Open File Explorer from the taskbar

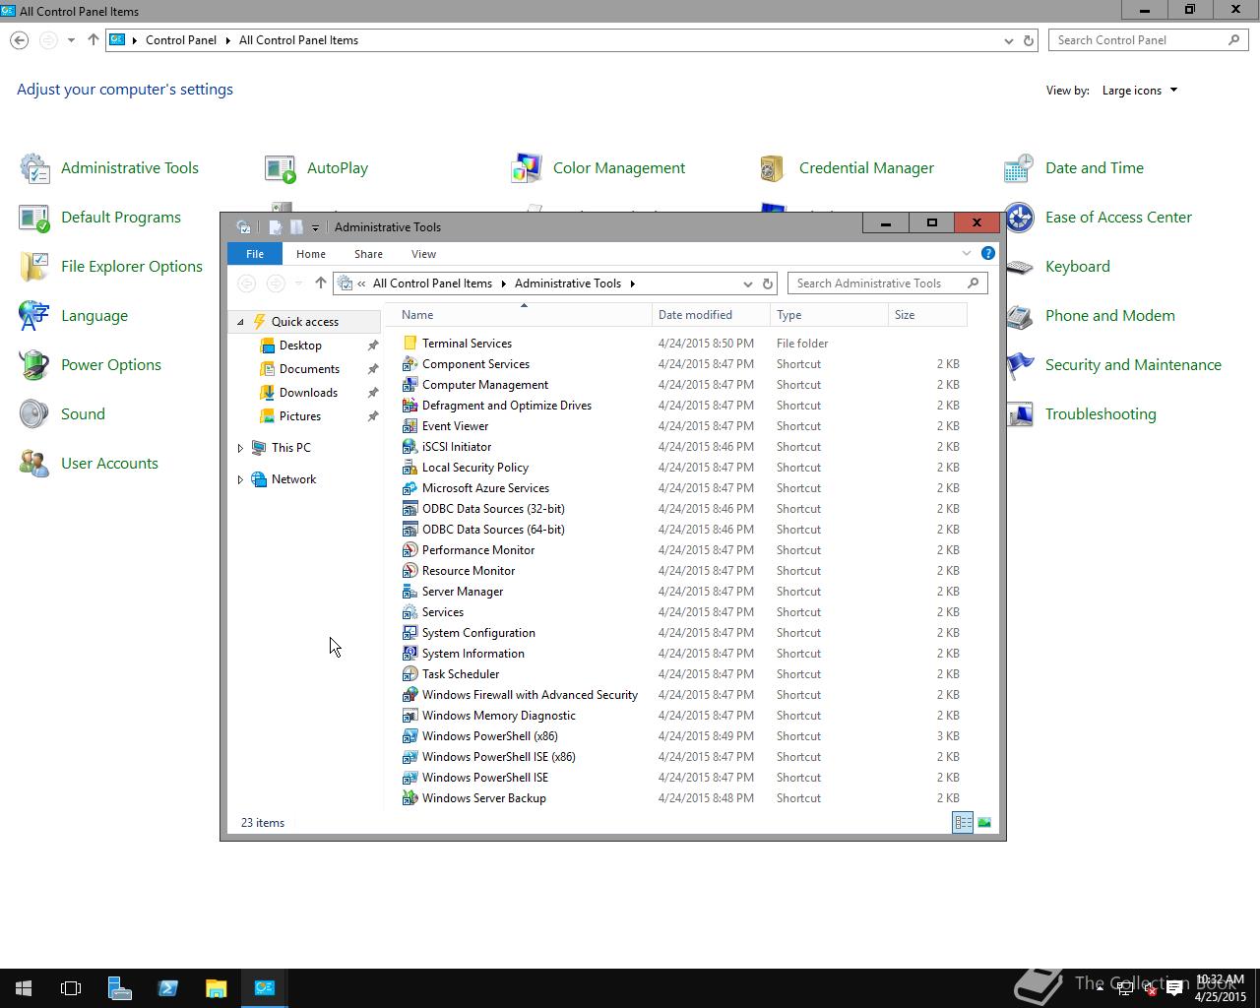(x=217, y=988)
